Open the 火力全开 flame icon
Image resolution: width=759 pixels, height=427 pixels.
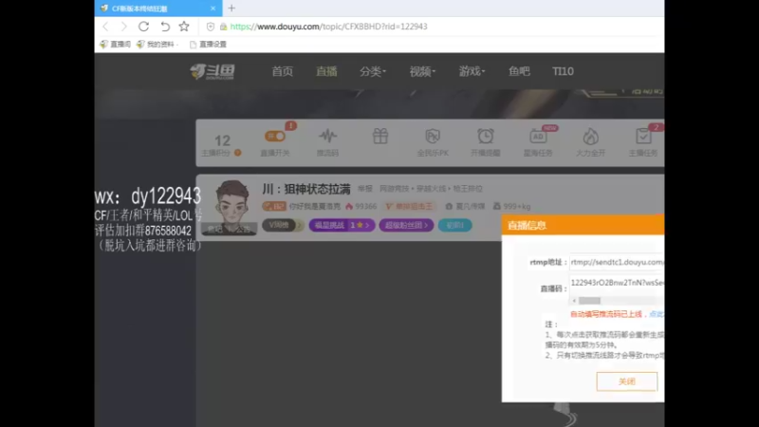coord(590,137)
